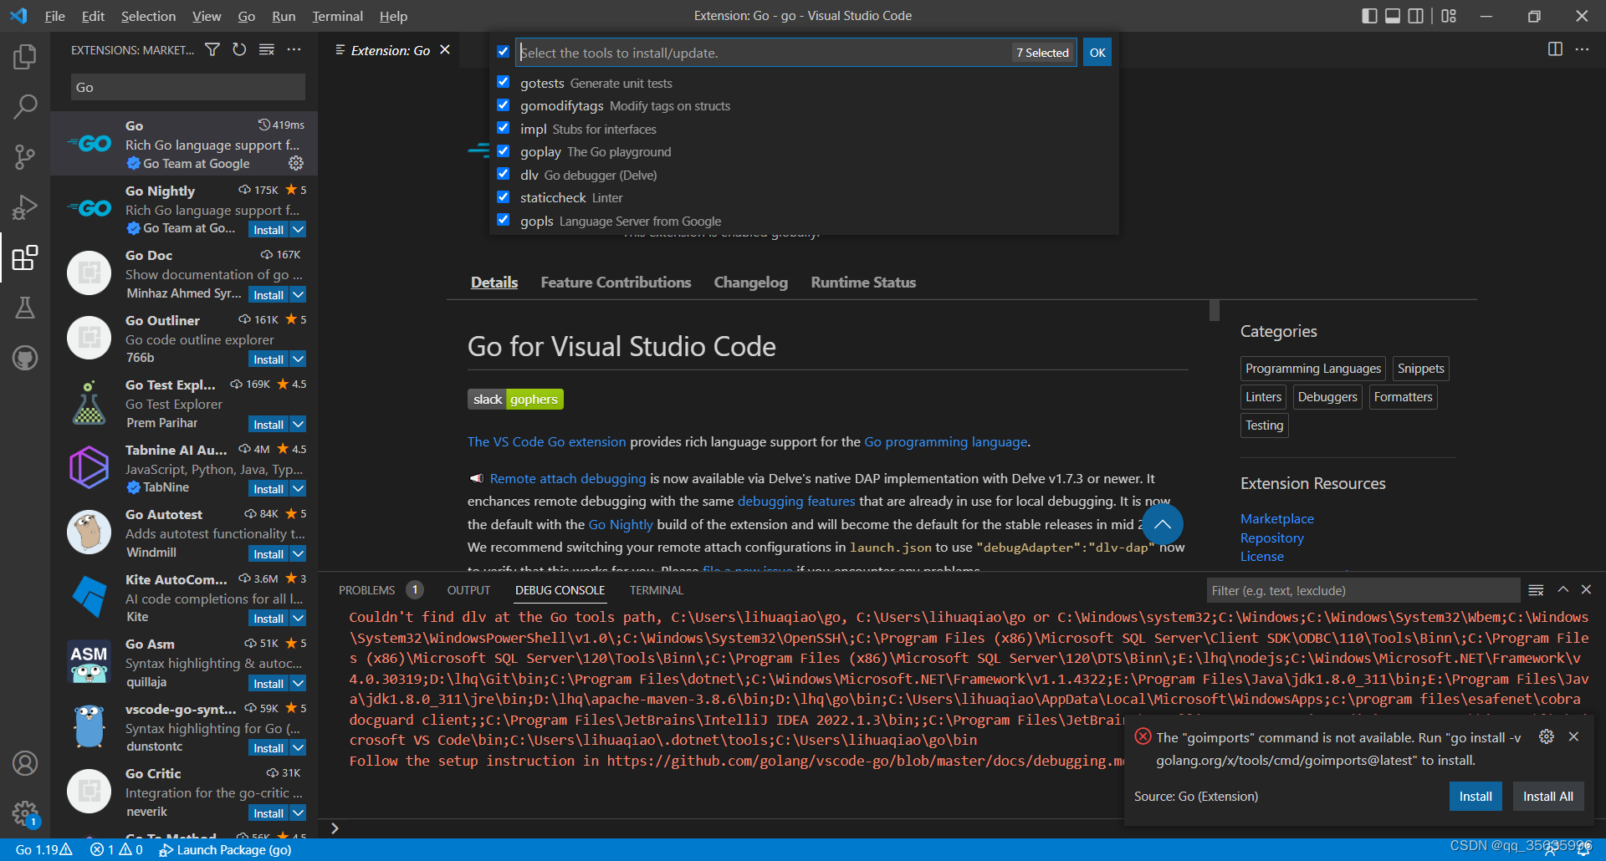The height and width of the screenshot is (861, 1606).
Task: Dismiss the goimports notification
Action: (1573, 736)
